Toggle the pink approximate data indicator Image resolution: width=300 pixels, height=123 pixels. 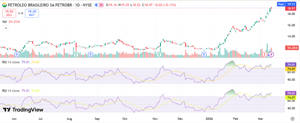coord(101,4)
